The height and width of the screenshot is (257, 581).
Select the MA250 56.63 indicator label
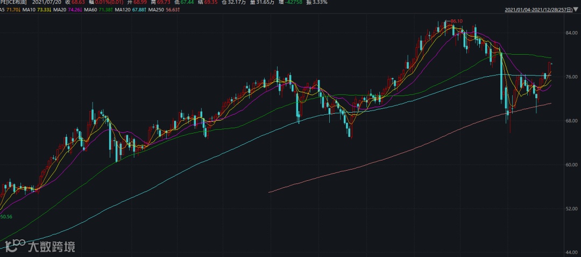164,9
